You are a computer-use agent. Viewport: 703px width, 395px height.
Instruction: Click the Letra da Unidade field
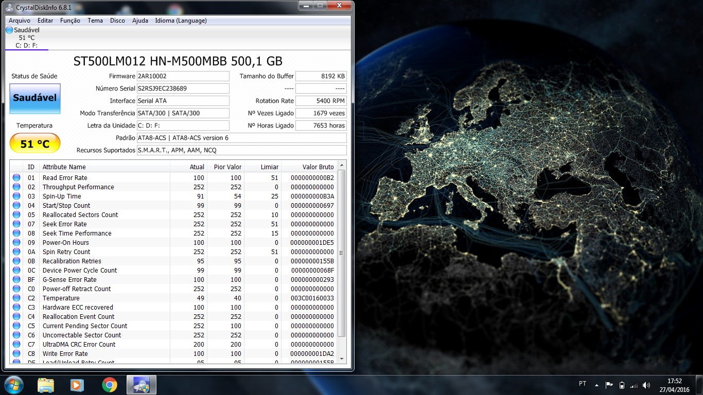click(x=183, y=125)
